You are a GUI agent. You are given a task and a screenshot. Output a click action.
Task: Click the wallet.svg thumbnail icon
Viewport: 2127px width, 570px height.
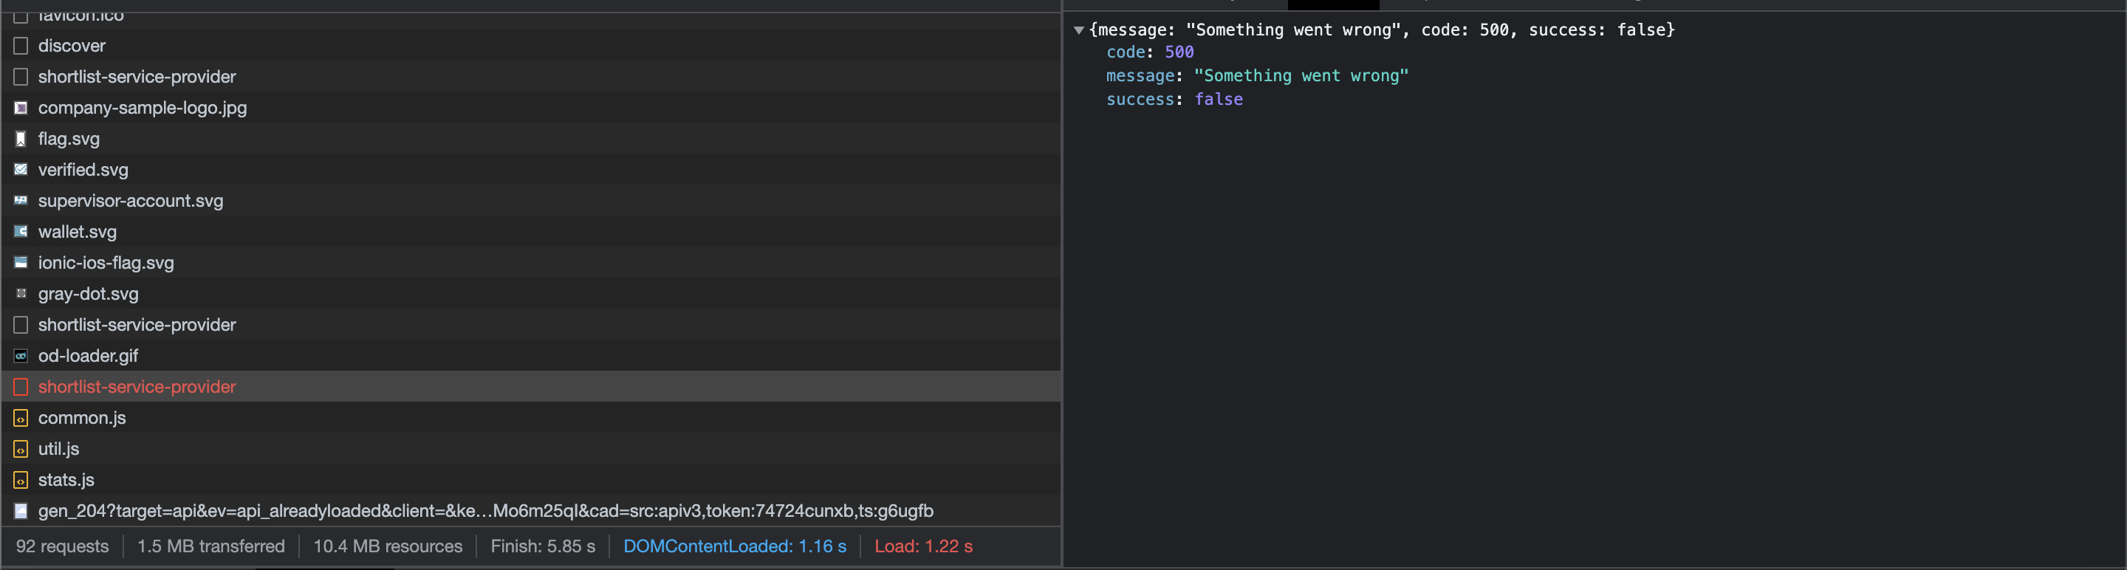[x=21, y=232]
